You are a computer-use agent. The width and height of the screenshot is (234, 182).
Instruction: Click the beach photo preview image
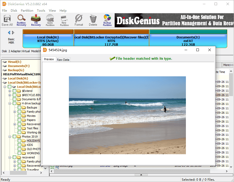(127, 115)
